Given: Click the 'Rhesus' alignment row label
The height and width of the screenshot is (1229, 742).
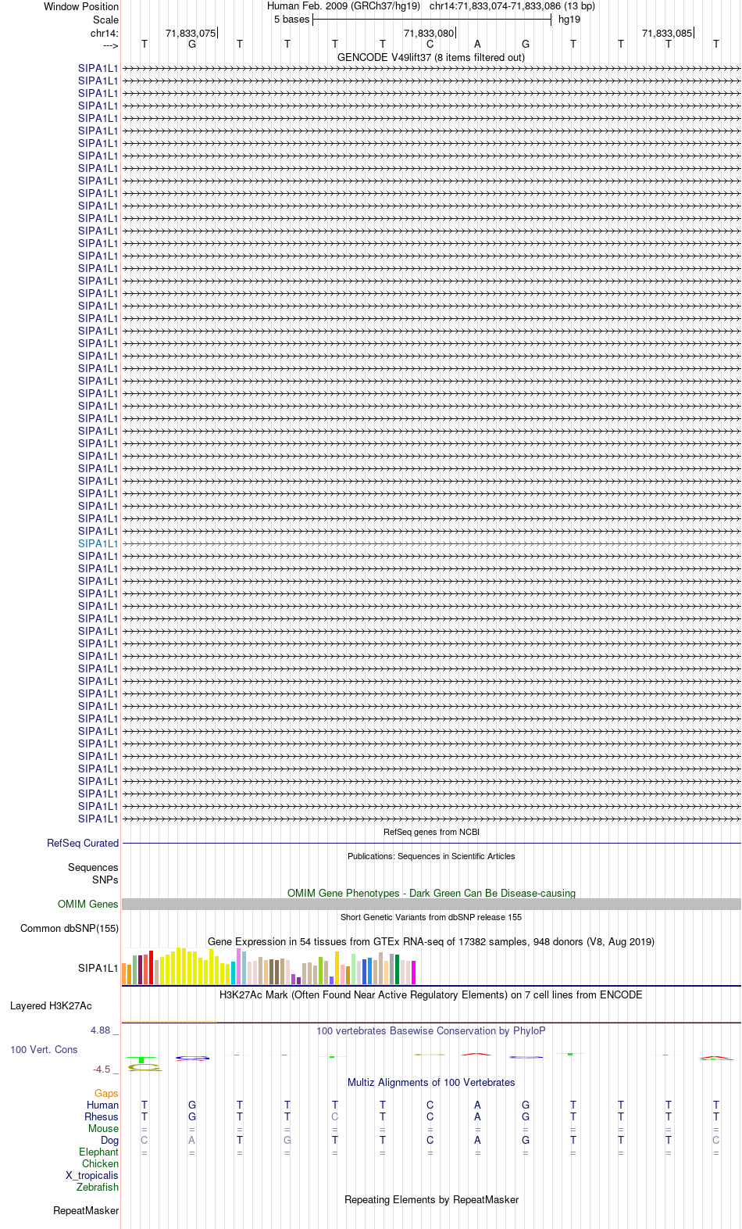Looking at the screenshot, I should [102, 1117].
